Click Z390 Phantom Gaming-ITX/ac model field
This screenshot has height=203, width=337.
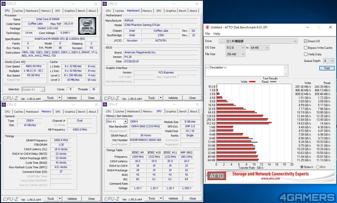(147, 25)
